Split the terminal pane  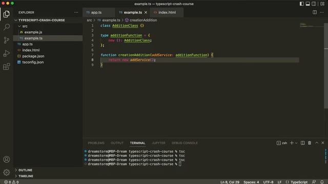coord(303,143)
